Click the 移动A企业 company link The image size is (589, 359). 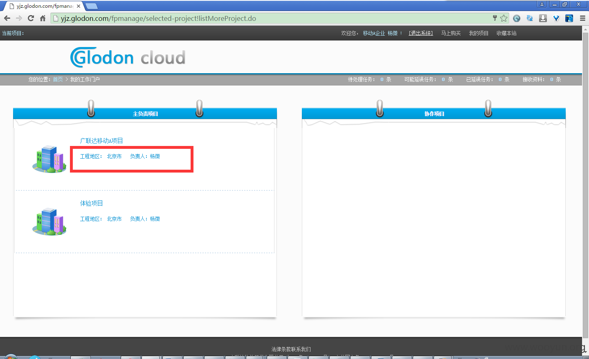click(374, 33)
